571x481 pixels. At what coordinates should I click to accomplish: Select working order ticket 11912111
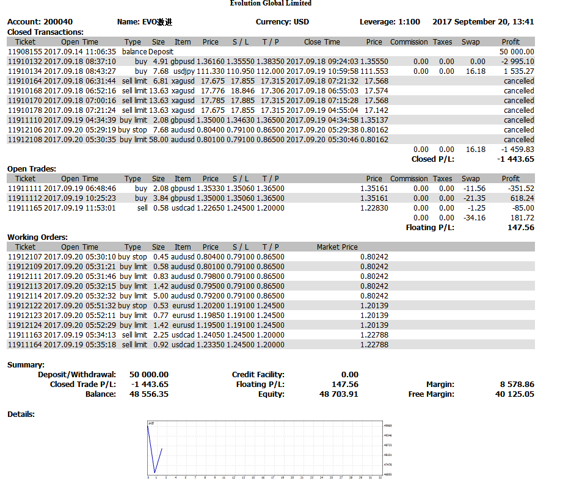pos(25,277)
